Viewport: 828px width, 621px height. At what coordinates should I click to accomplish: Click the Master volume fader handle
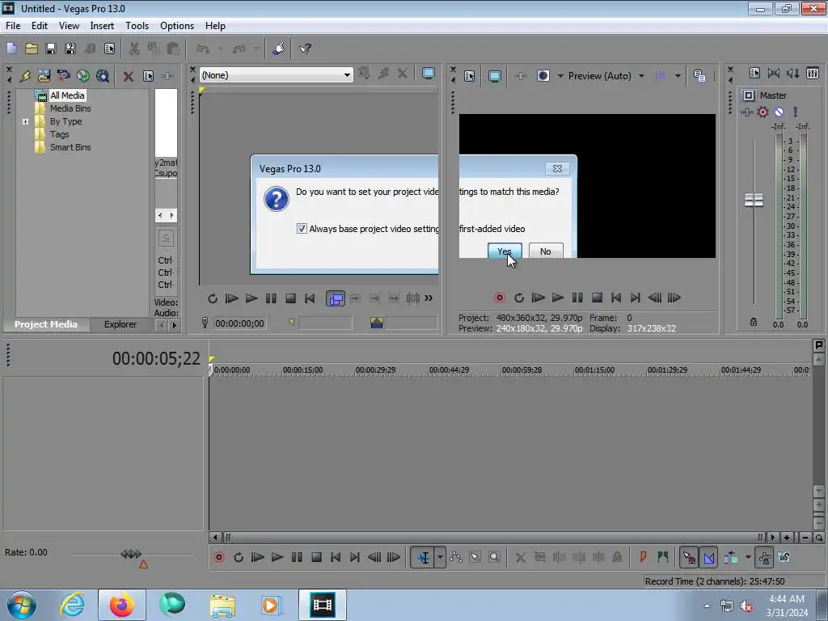coord(754,201)
